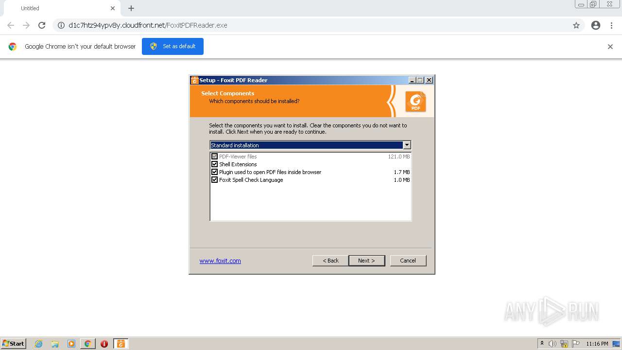This screenshot has height=350, width=622.
Task: Cancel the Foxit PDF Reader setup
Action: [408, 261]
